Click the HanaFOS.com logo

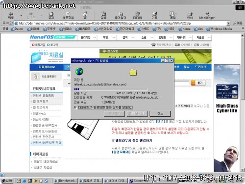(53, 37)
